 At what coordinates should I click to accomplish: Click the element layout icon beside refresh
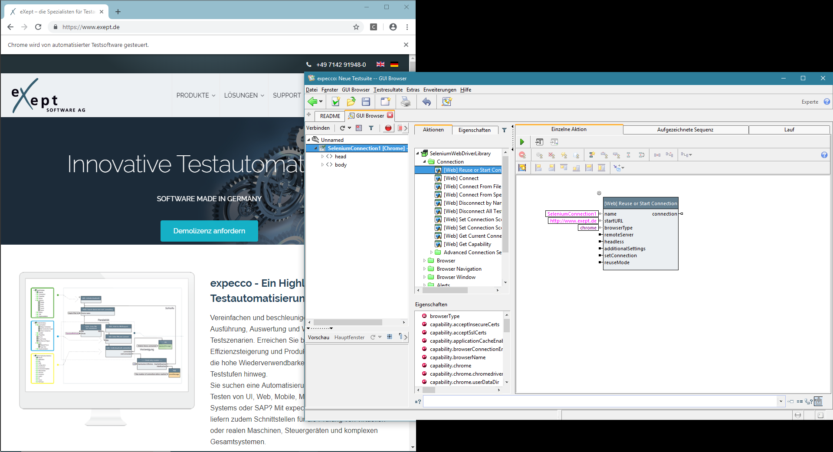(359, 128)
